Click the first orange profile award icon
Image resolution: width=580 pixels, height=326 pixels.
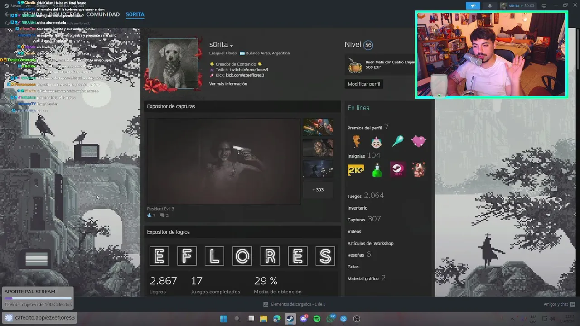pyautogui.click(x=356, y=142)
